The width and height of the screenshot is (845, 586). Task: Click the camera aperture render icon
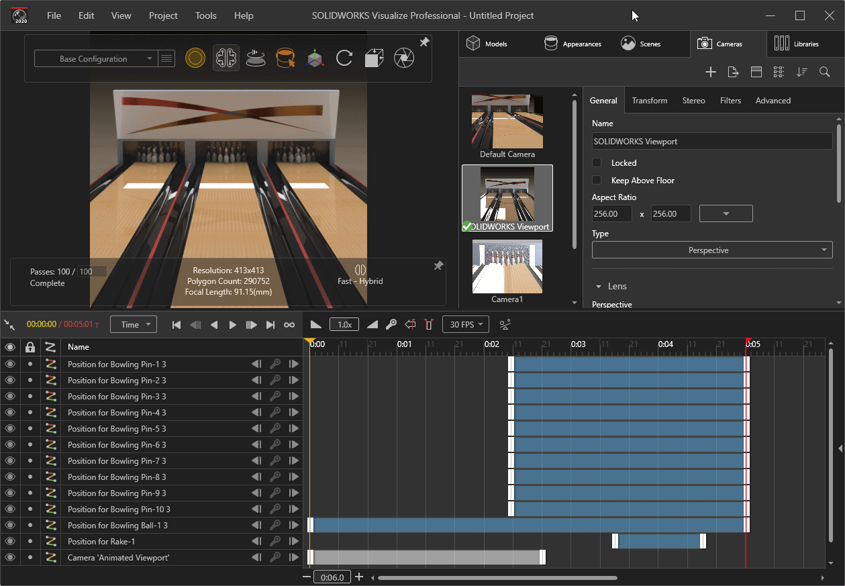pos(403,58)
